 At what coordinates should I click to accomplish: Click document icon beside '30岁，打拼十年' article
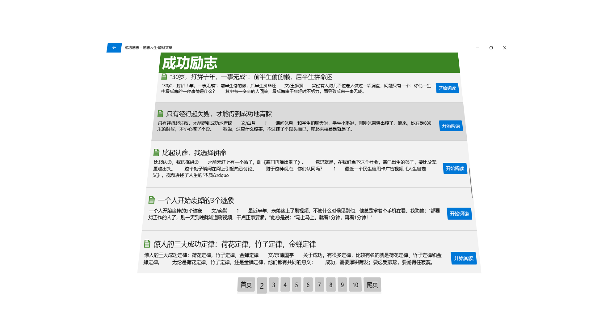[164, 77]
